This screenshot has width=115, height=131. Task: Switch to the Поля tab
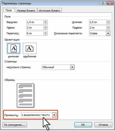[9, 10]
